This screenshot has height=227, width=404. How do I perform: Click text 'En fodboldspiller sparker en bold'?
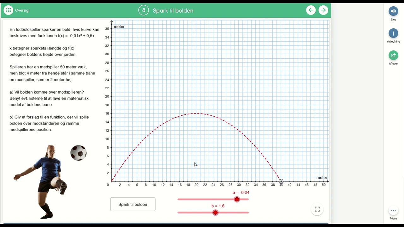pyautogui.click(x=40, y=29)
